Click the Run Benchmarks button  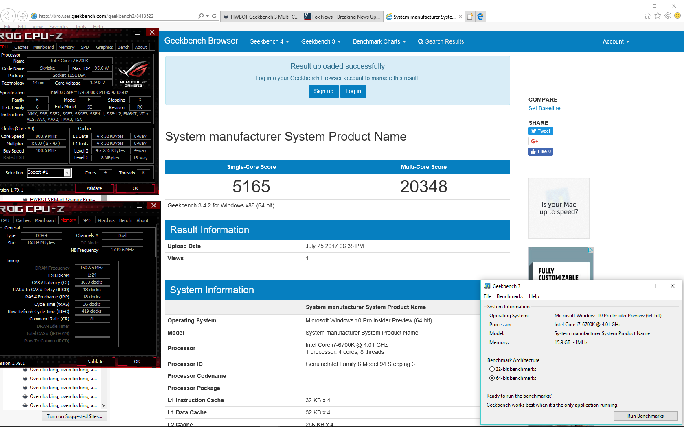(645, 416)
